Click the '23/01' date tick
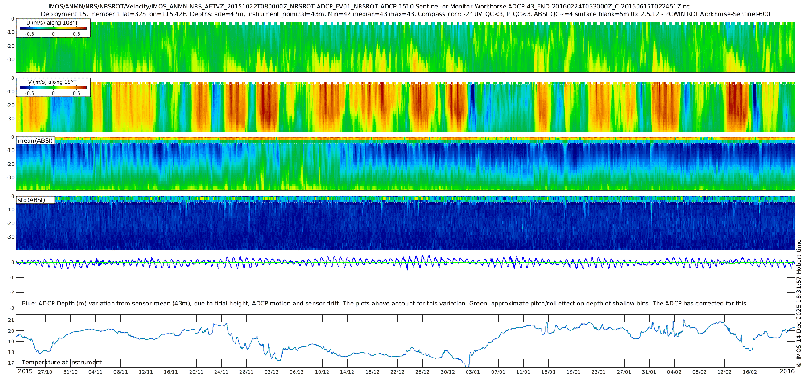803x379 pixels. [x=599, y=372]
